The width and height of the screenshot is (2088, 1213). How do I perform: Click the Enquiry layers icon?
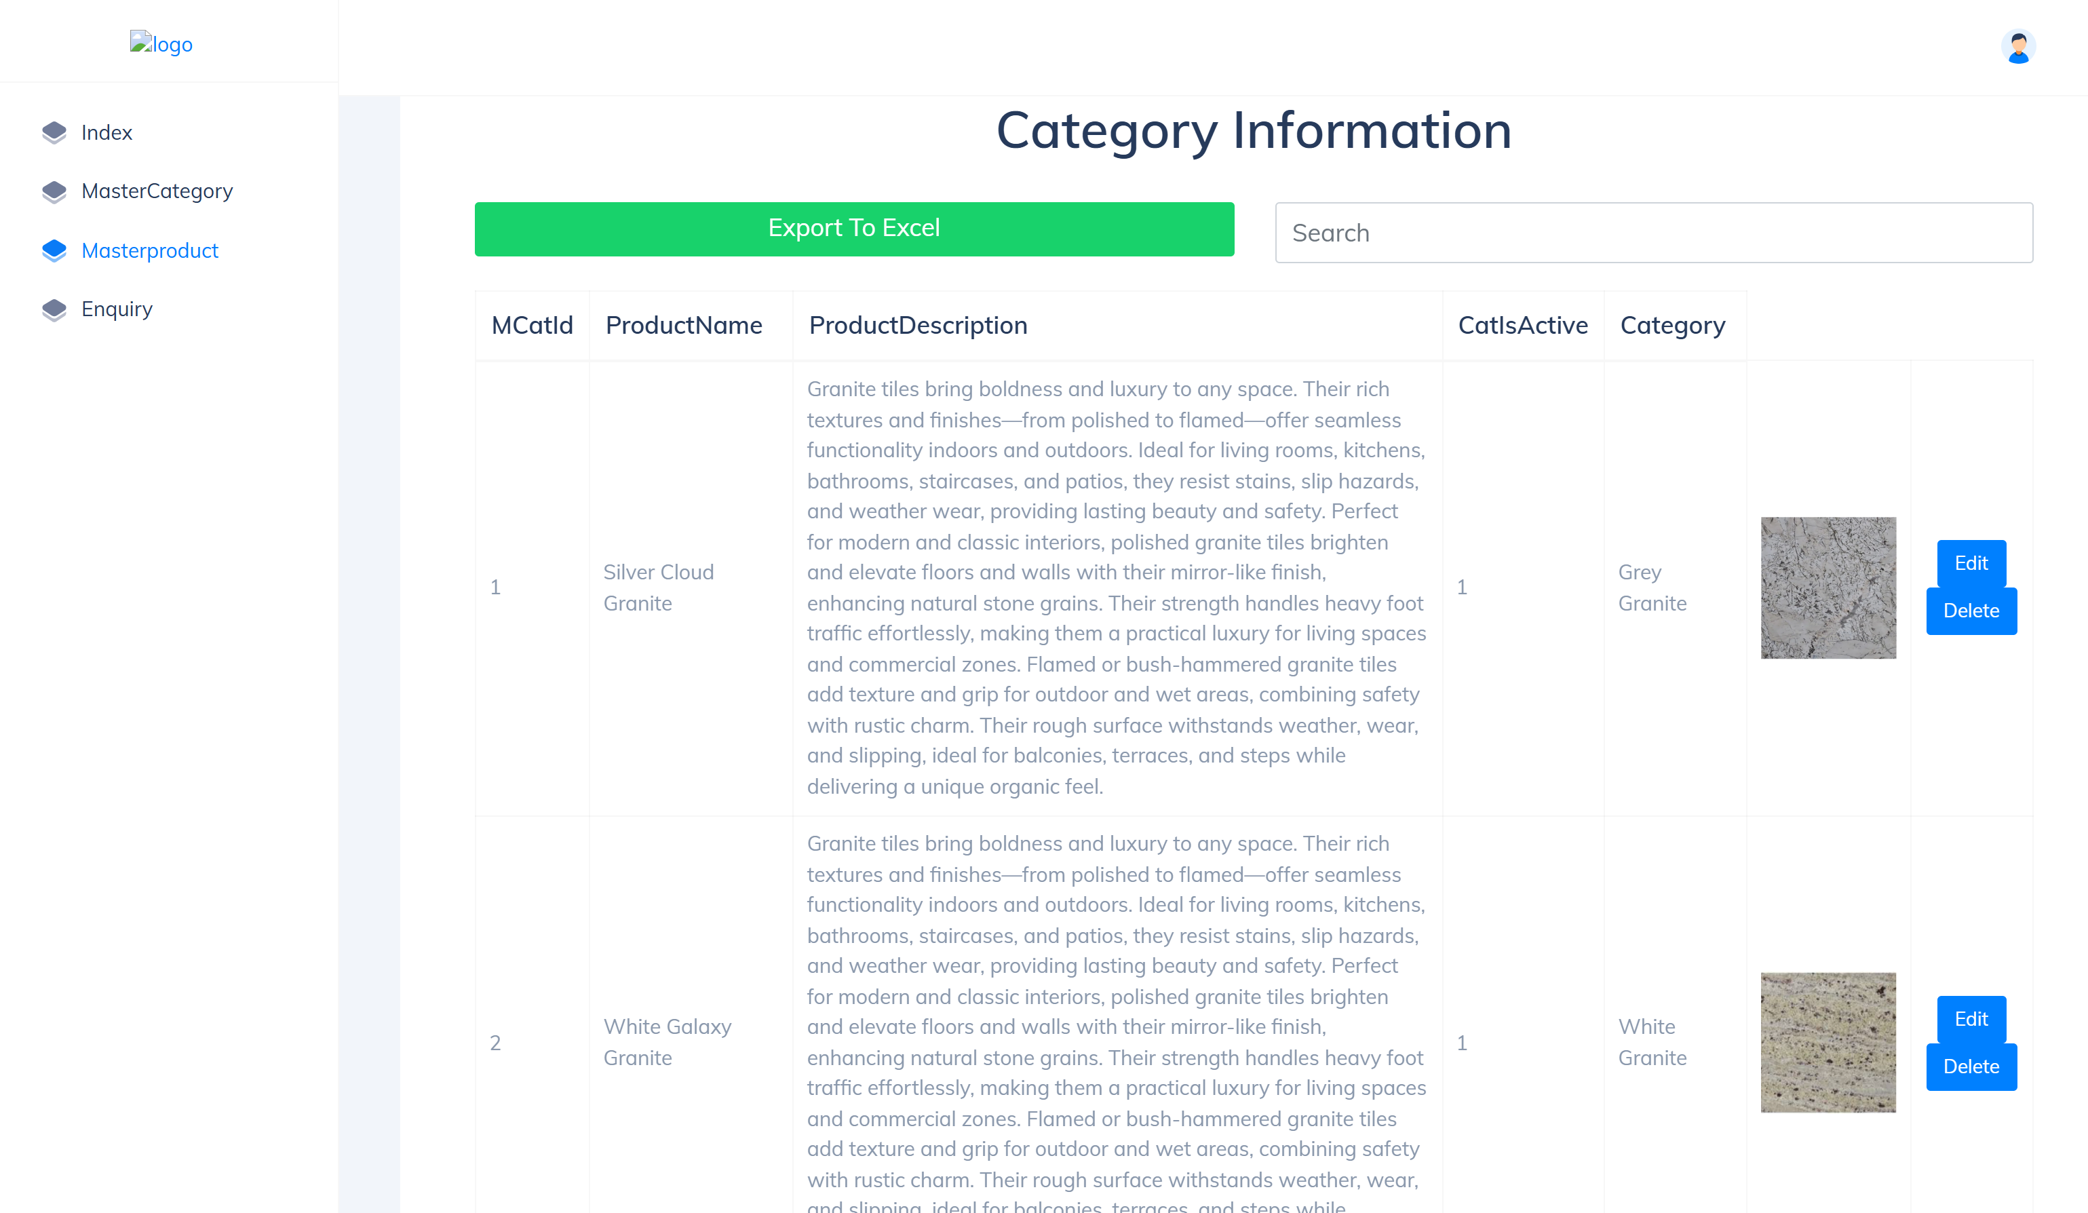click(x=54, y=309)
